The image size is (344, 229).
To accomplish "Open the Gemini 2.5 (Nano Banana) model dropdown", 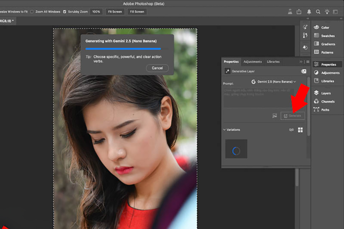I will pyautogui.click(x=274, y=82).
